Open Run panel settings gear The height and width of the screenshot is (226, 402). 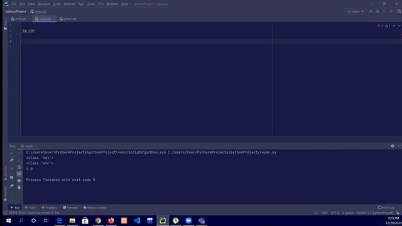(x=393, y=146)
